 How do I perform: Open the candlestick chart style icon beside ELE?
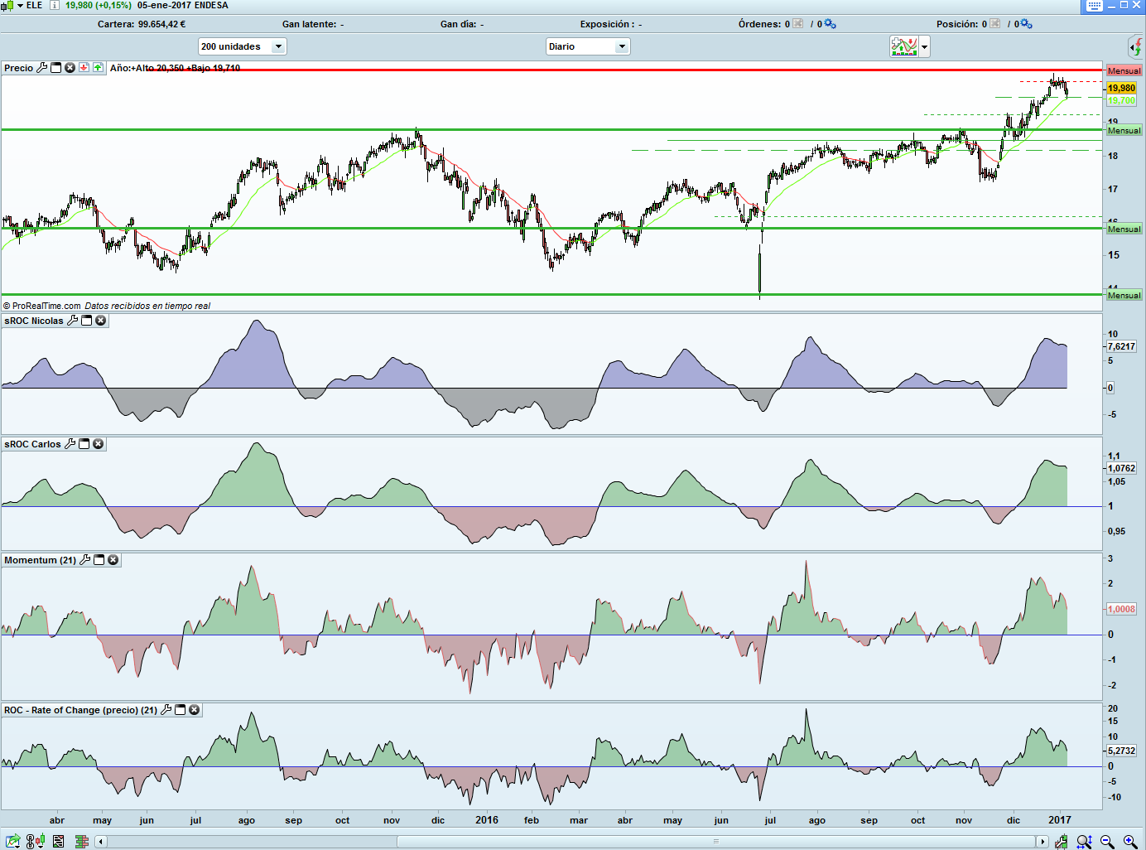[x=7, y=6]
